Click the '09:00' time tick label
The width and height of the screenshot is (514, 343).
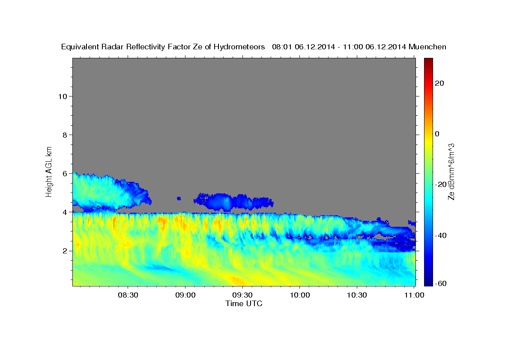[185, 295]
